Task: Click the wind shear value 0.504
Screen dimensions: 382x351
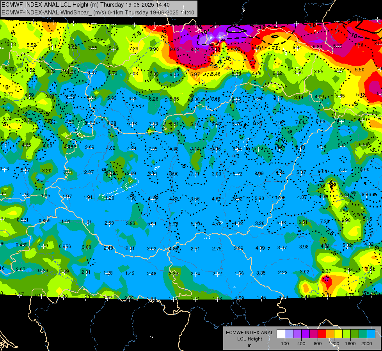Action: point(41,296)
